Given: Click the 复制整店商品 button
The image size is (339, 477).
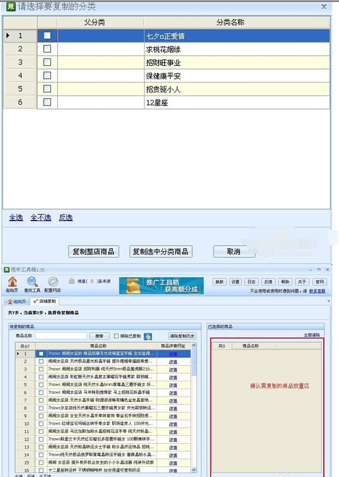Looking at the screenshot, I should 94,252.
